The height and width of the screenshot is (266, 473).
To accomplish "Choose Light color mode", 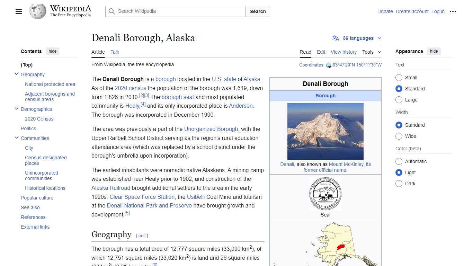I will (x=399, y=172).
